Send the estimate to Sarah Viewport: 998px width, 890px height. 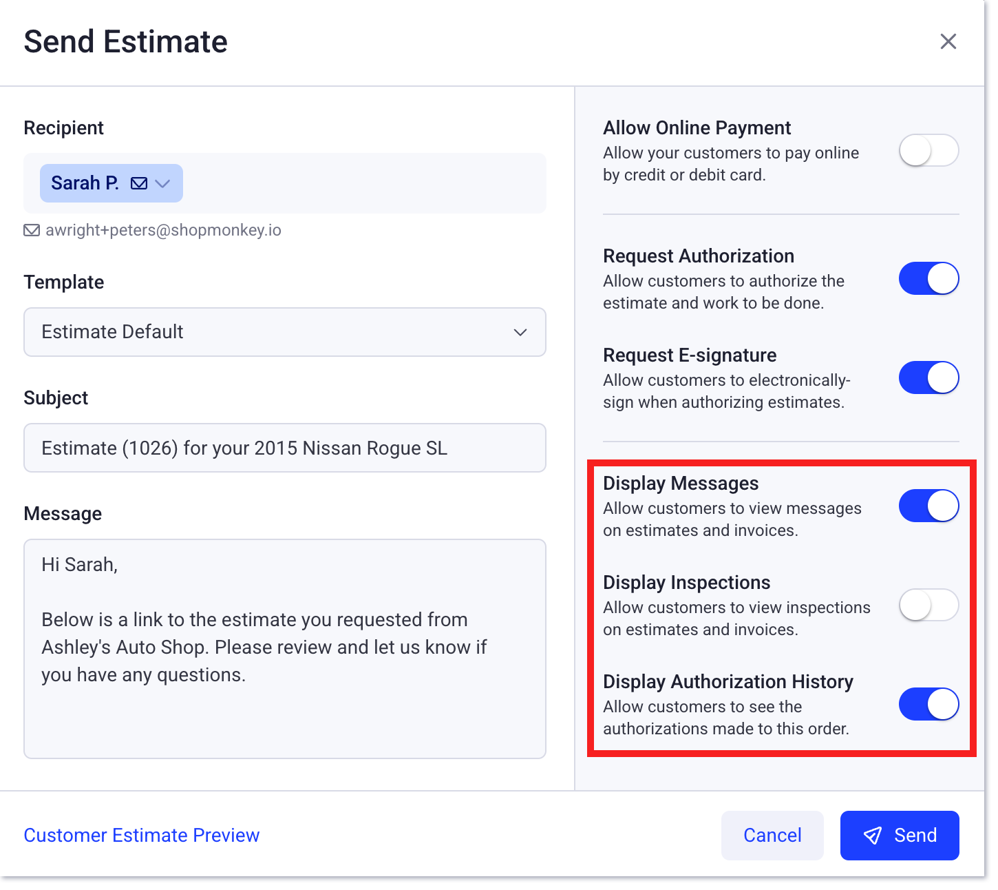900,835
